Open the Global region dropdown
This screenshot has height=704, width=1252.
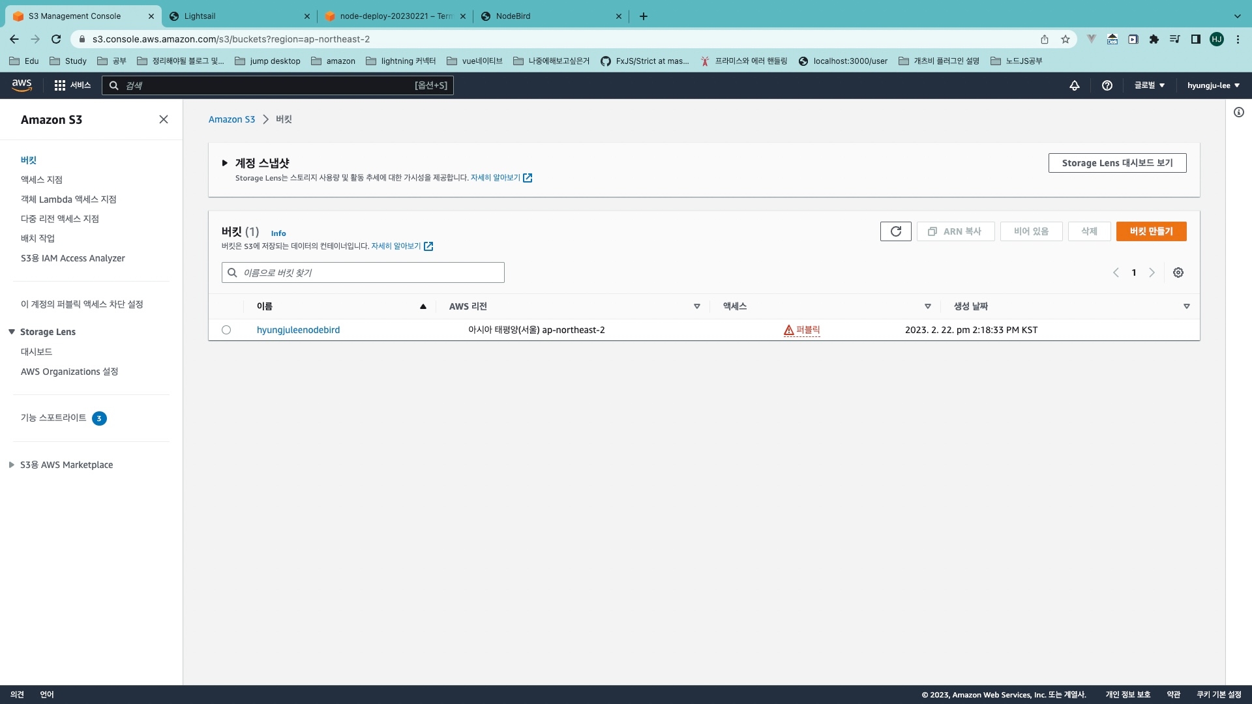[1149, 85]
